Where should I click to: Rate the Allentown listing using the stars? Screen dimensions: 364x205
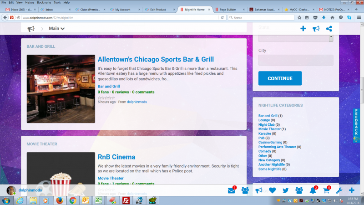(x=106, y=98)
